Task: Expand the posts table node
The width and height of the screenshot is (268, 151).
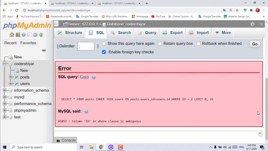Action: click(10, 77)
